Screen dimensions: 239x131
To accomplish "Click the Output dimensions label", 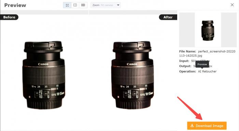I will [185, 66].
